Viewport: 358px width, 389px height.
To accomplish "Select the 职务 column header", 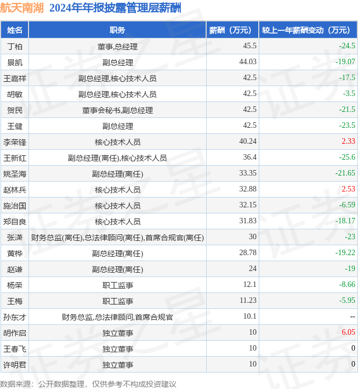I will (117, 30).
